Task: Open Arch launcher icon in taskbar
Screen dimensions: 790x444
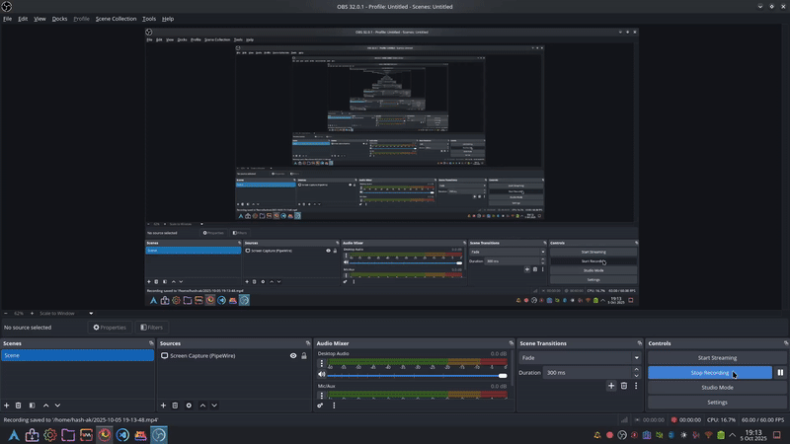Action: [14, 435]
